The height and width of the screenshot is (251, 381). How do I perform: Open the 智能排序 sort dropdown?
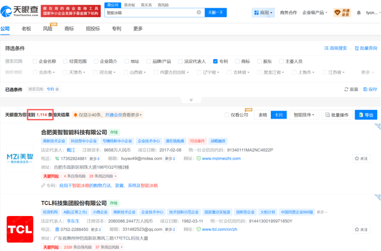[x=304, y=115]
